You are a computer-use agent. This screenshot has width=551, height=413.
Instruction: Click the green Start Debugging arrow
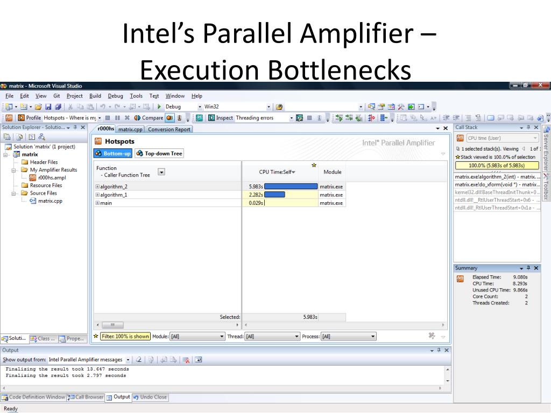tap(159, 106)
